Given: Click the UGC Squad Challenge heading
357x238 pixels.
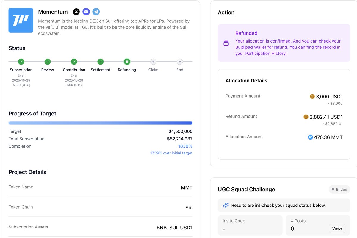Looking at the screenshot, I should pyautogui.click(x=246, y=190).
